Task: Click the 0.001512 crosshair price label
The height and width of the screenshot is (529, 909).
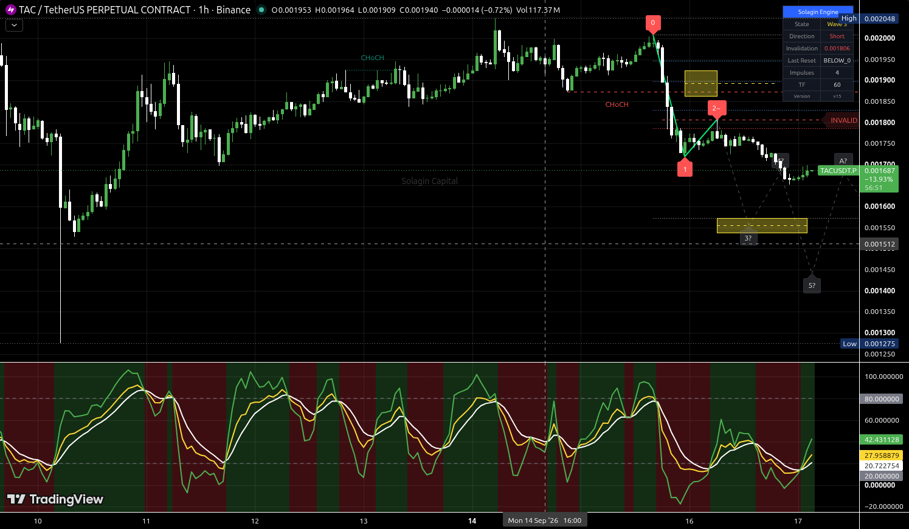Action: 880,244
